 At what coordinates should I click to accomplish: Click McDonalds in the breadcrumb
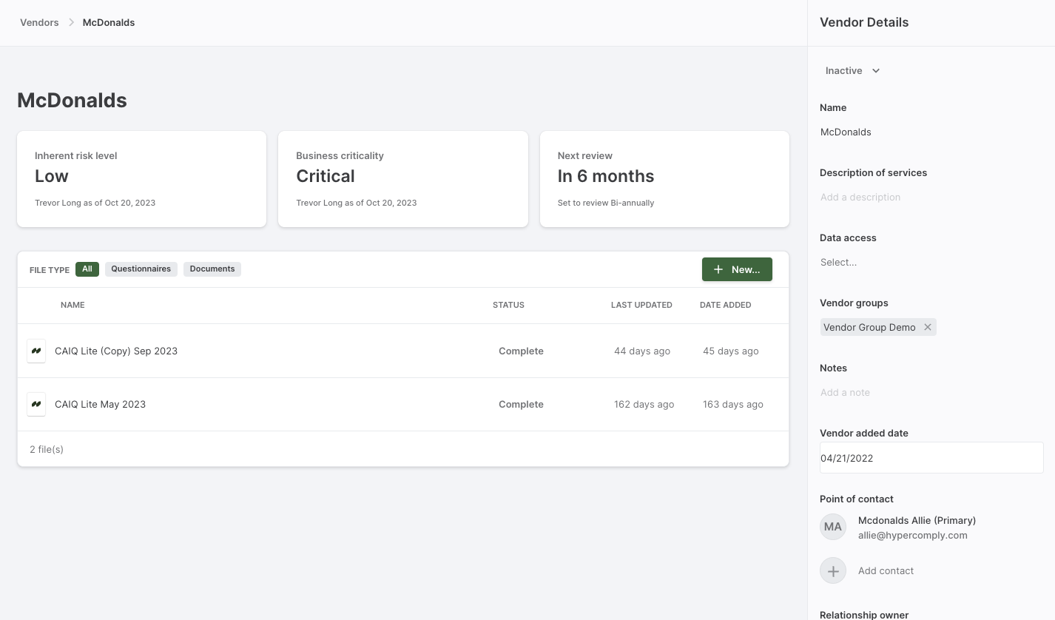[x=109, y=22]
